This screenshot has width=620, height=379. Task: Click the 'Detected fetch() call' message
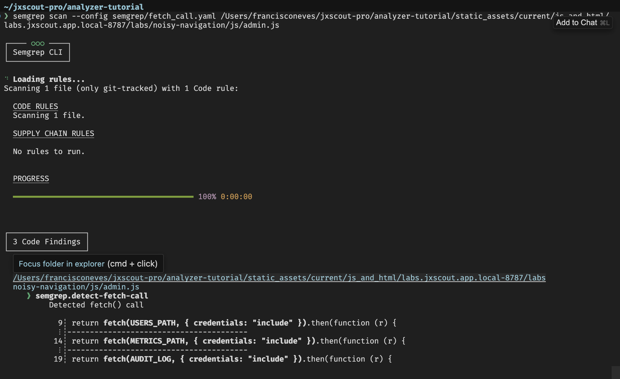tap(96, 305)
